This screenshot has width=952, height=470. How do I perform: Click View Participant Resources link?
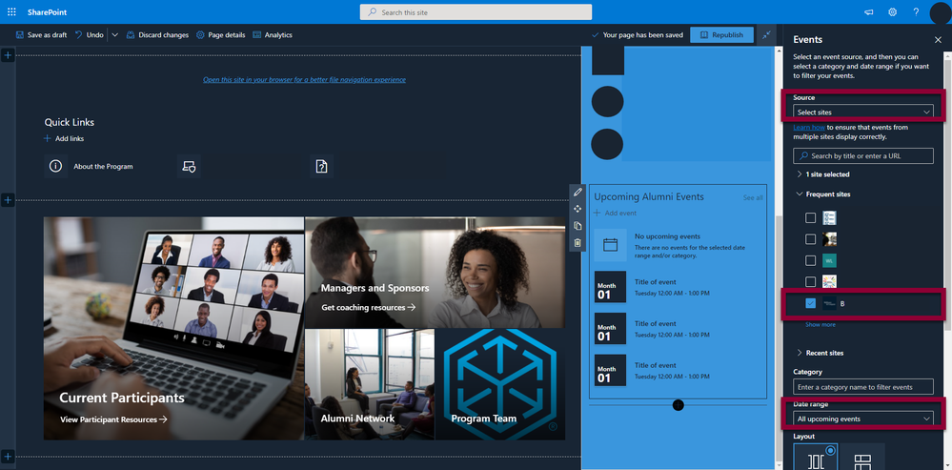click(113, 419)
